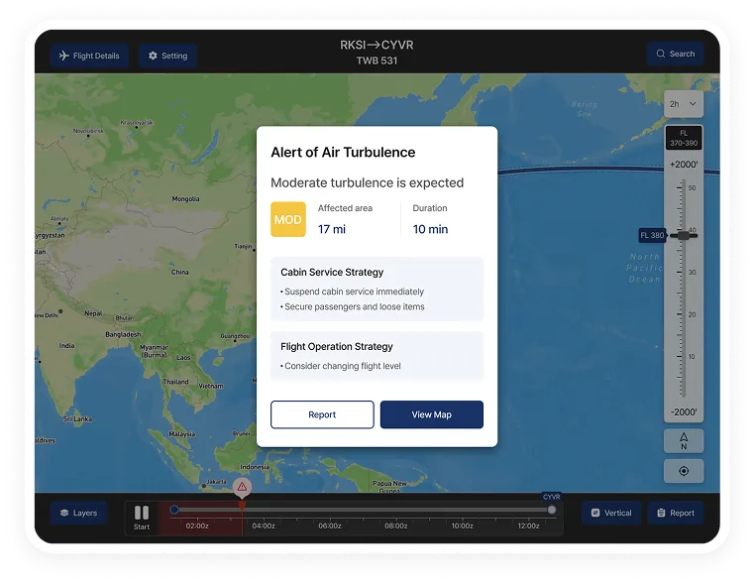This screenshot has width=755, height=583.
Task: Open the Layers panel button
Action: click(x=78, y=513)
